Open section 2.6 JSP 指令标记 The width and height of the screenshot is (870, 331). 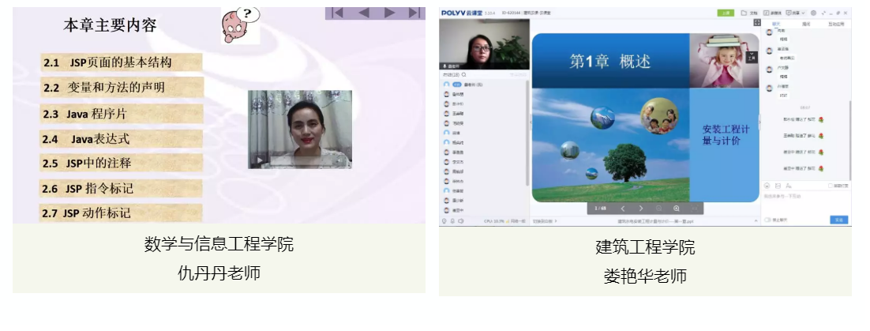121,188
